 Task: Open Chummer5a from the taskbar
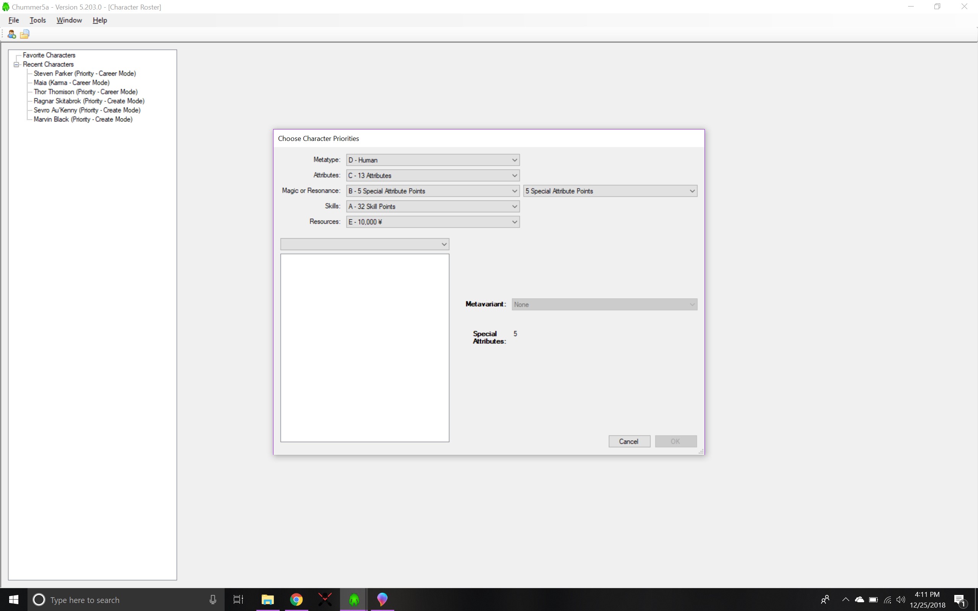point(354,600)
